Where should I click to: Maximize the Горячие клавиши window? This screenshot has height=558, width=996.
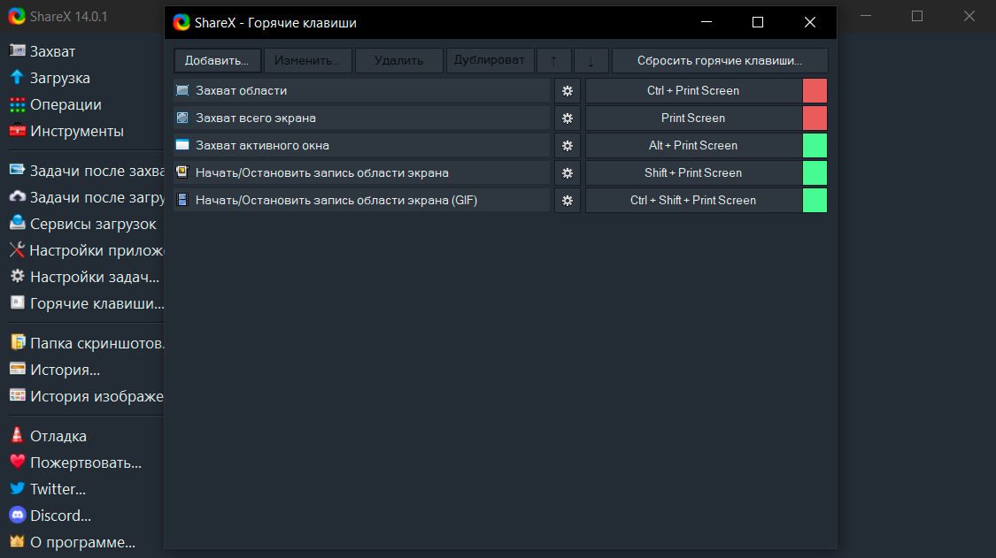pyautogui.click(x=758, y=22)
